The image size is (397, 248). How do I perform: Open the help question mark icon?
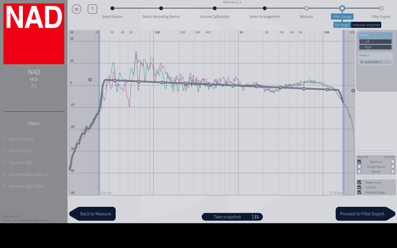[x=92, y=9]
